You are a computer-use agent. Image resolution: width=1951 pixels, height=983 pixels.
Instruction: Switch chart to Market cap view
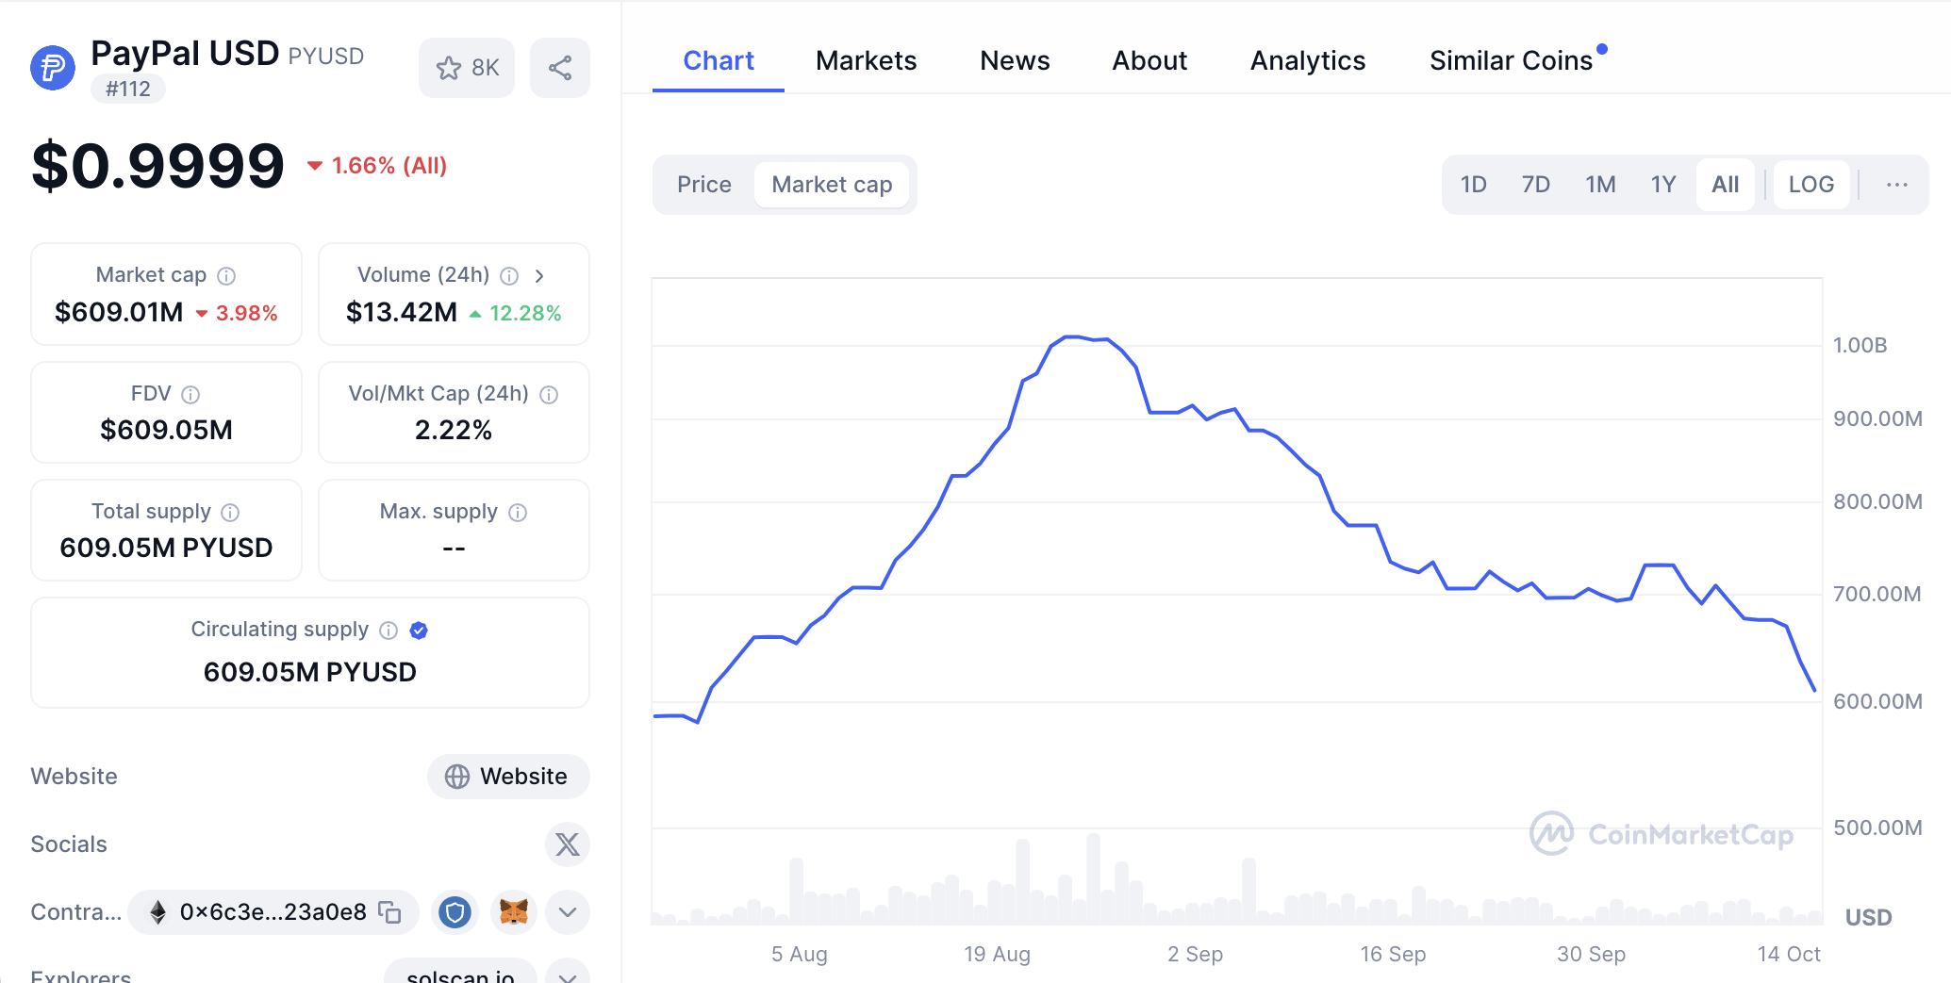832,185
